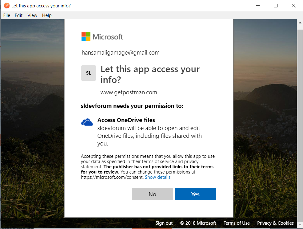Screen dimensions: 303x229
Task: Click the scrollbar down arrow
Action: [x=300, y=225]
